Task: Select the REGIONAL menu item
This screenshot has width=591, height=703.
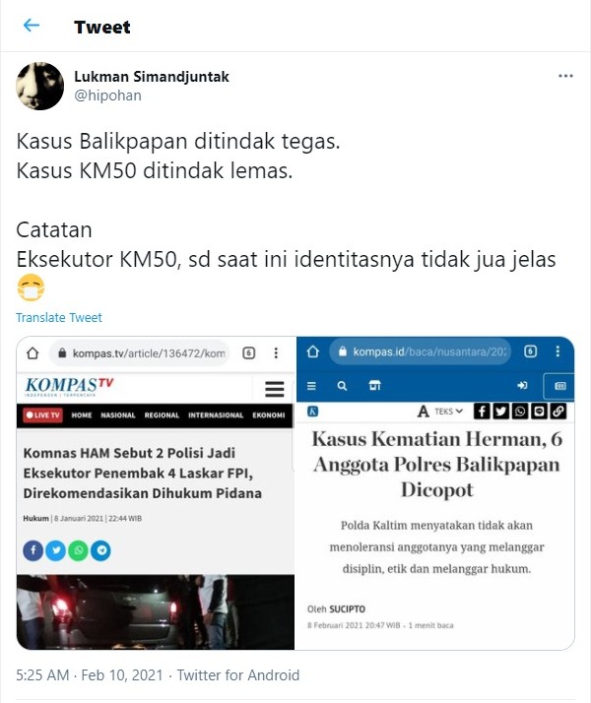Action: pyautogui.click(x=162, y=415)
